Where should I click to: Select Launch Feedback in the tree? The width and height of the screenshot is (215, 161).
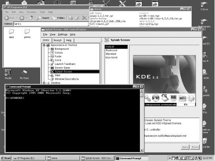click(x=65, y=64)
